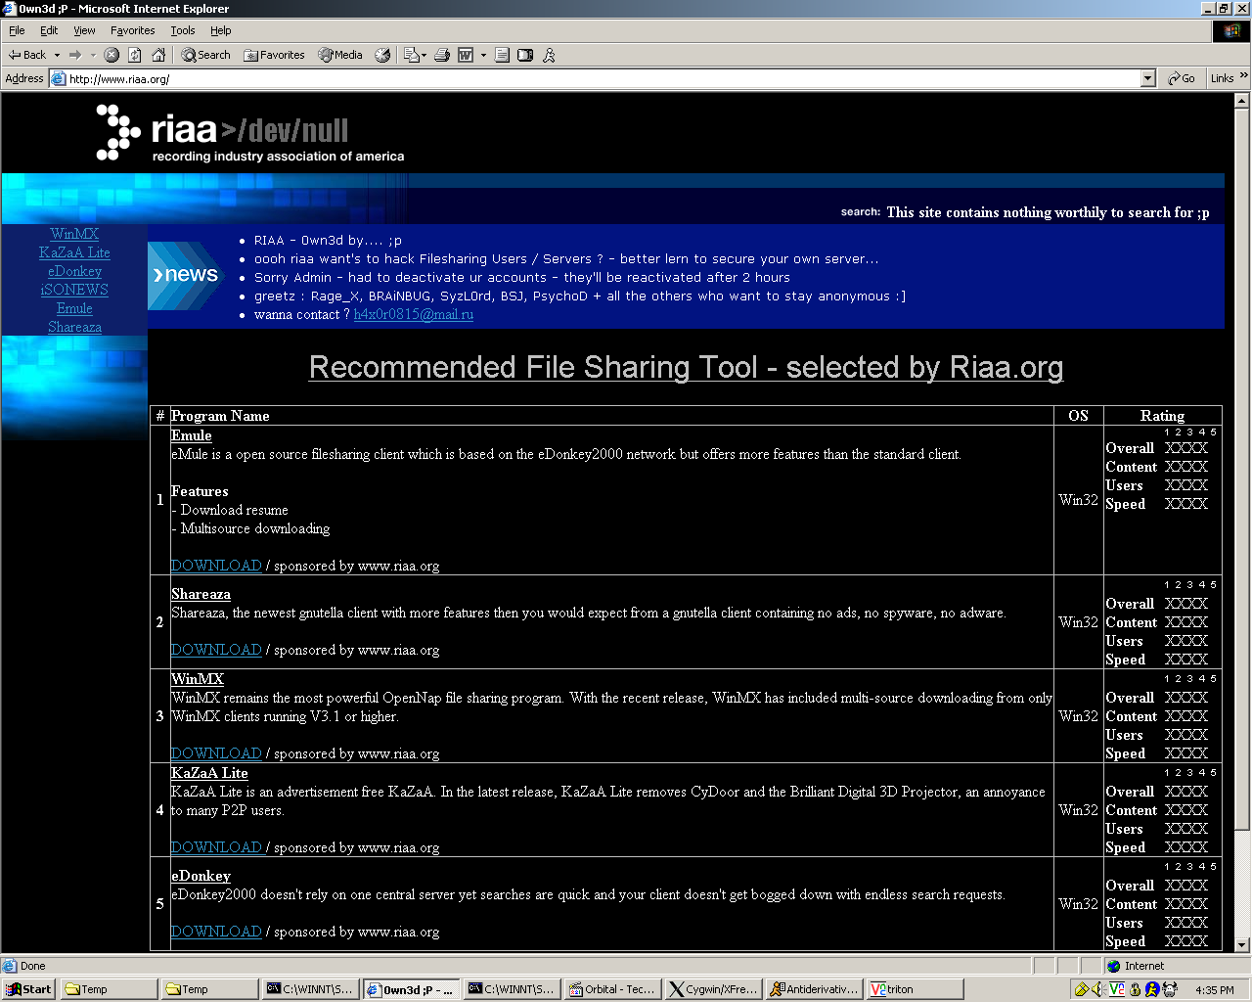Open the File menu
Screen dimensions: 1252x1002
17,30
